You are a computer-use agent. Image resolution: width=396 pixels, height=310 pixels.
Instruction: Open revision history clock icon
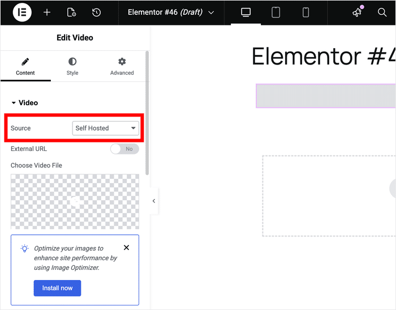pyautogui.click(x=97, y=12)
